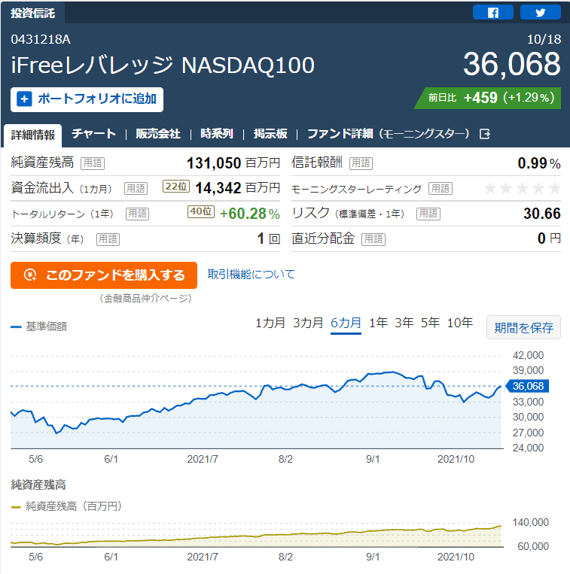Open 用語 glossary for 直近分配金
The width and height of the screenshot is (570, 574).
[373, 239]
